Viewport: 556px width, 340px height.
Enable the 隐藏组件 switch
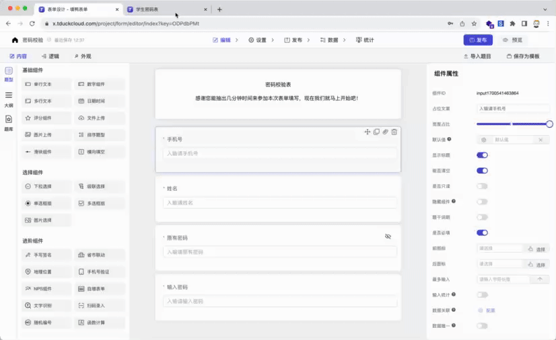pos(482,202)
